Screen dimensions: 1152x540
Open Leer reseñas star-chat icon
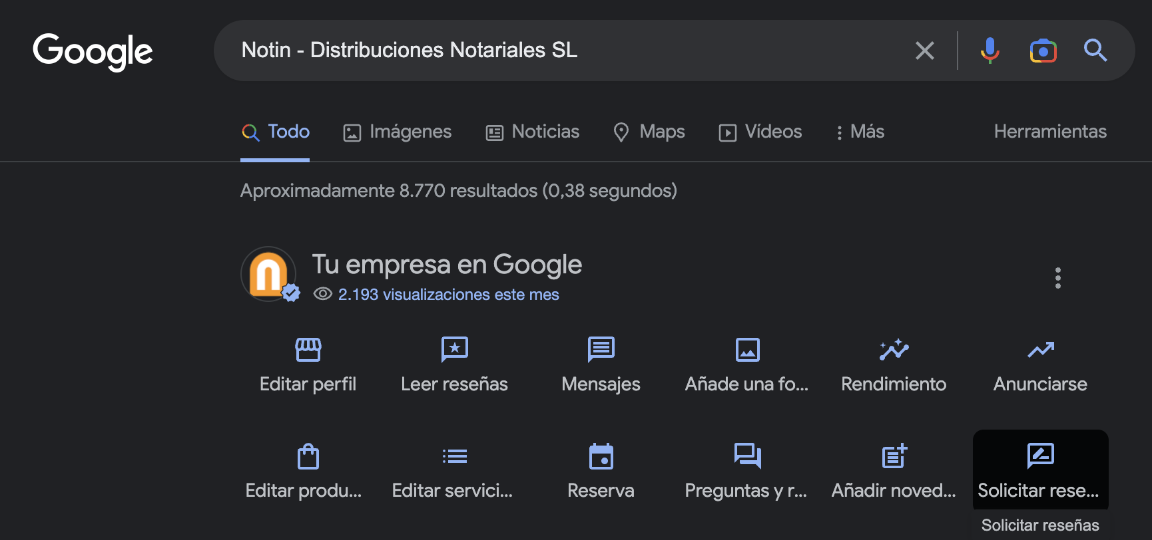pos(455,349)
